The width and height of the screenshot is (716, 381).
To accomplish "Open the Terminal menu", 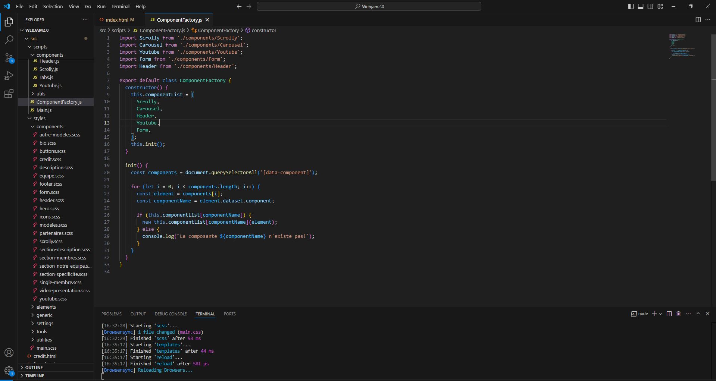I will point(121,6).
